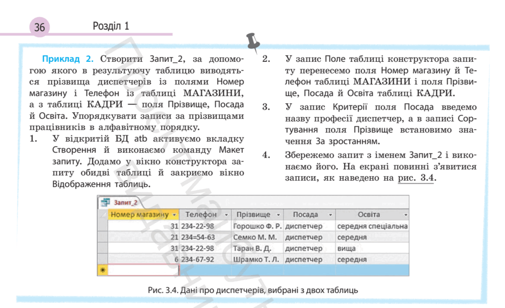Screen dimensions: 505x308
Task: Click the figure caption Рис. 3.4.
Action: point(253,290)
